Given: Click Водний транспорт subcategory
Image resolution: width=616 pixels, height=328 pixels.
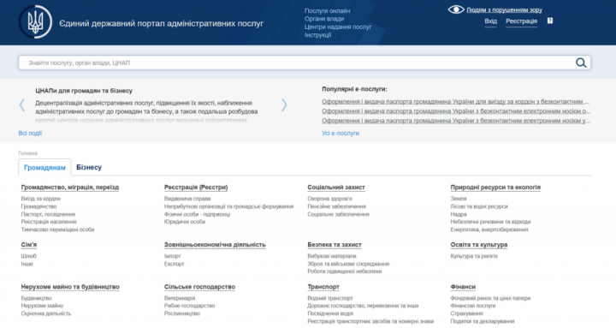Looking at the screenshot, I should pos(330,298).
